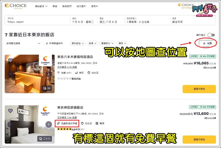Show previous photo of 東京六本木 hotel
Viewport: 221px width, 148px height.
click(x=10, y=74)
